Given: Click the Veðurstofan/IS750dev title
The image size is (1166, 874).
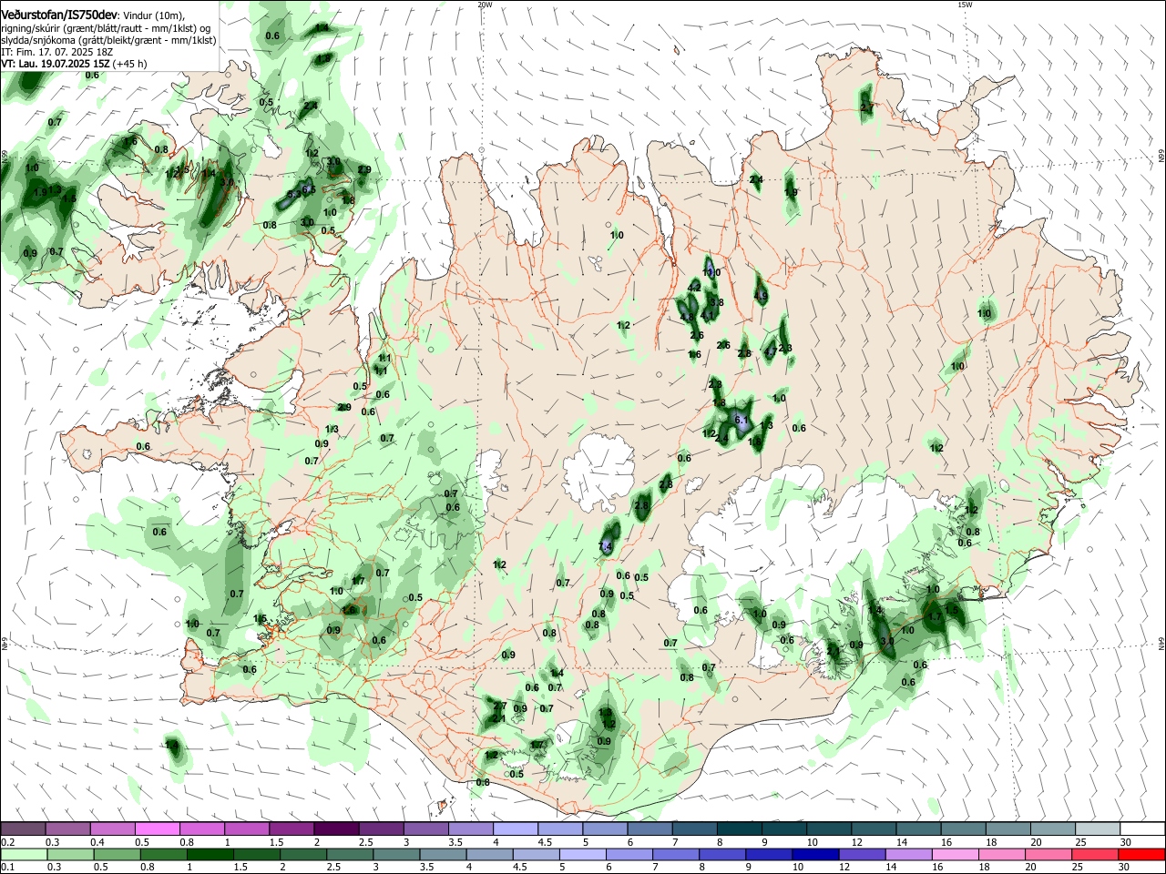Looking at the screenshot, I should tap(59, 15).
